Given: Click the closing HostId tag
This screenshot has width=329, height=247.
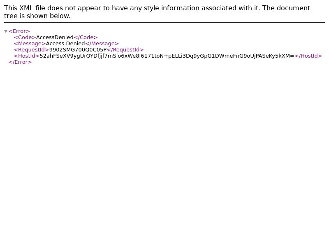Looking at the screenshot, I should pyautogui.click(x=308, y=56).
